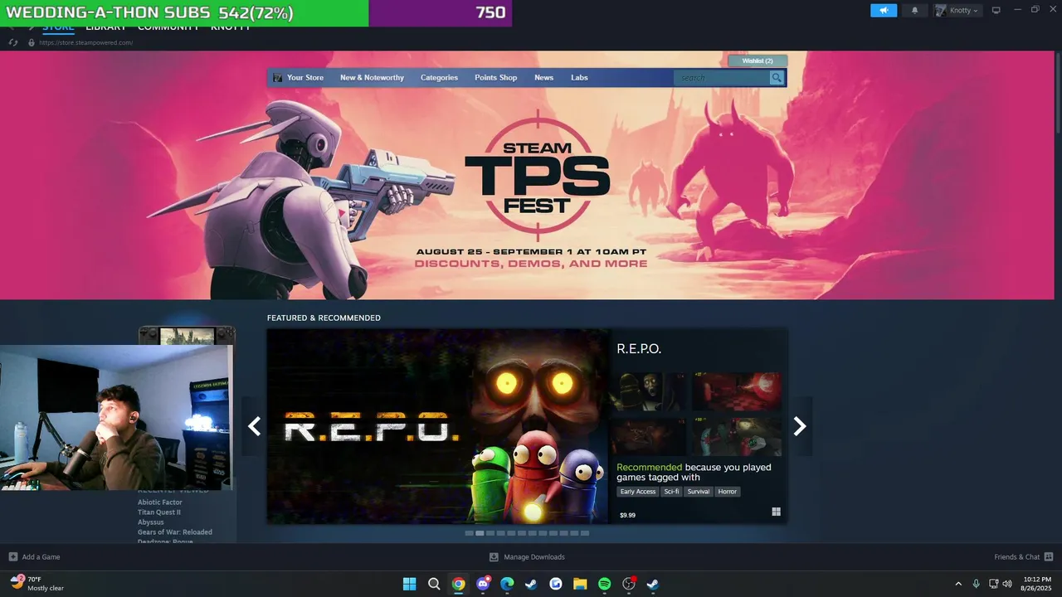This screenshot has width=1062, height=597.
Task: Show next featured game
Action: pyautogui.click(x=800, y=426)
